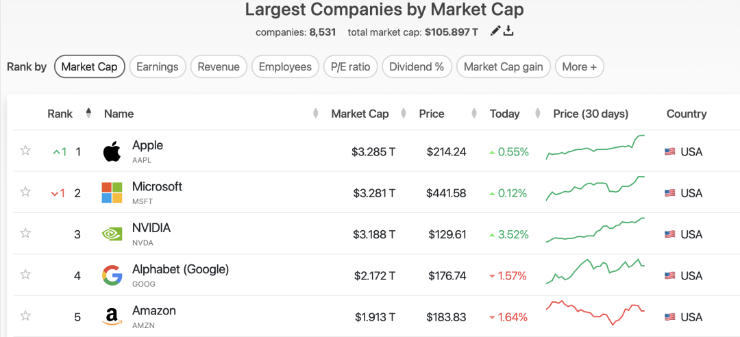Toggle the favorite star for Amazon
This screenshot has width=740, height=337.
tap(25, 316)
